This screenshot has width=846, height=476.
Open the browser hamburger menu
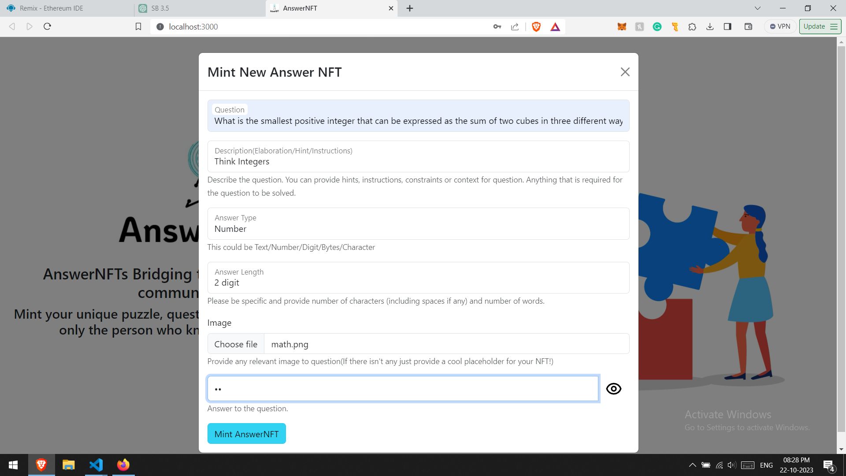834,26
